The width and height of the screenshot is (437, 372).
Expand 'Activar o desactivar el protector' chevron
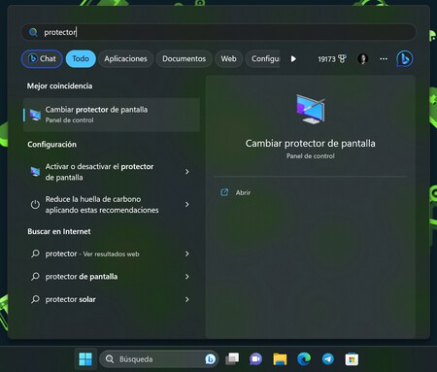point(186,172)
